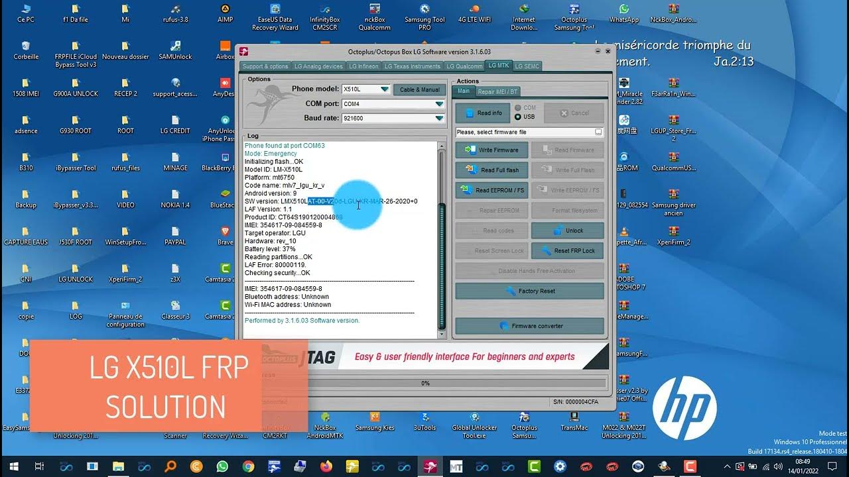This screenshot has width=849, height=477.
Task: Select the USB connection radio button
Action: pos(525,117)
